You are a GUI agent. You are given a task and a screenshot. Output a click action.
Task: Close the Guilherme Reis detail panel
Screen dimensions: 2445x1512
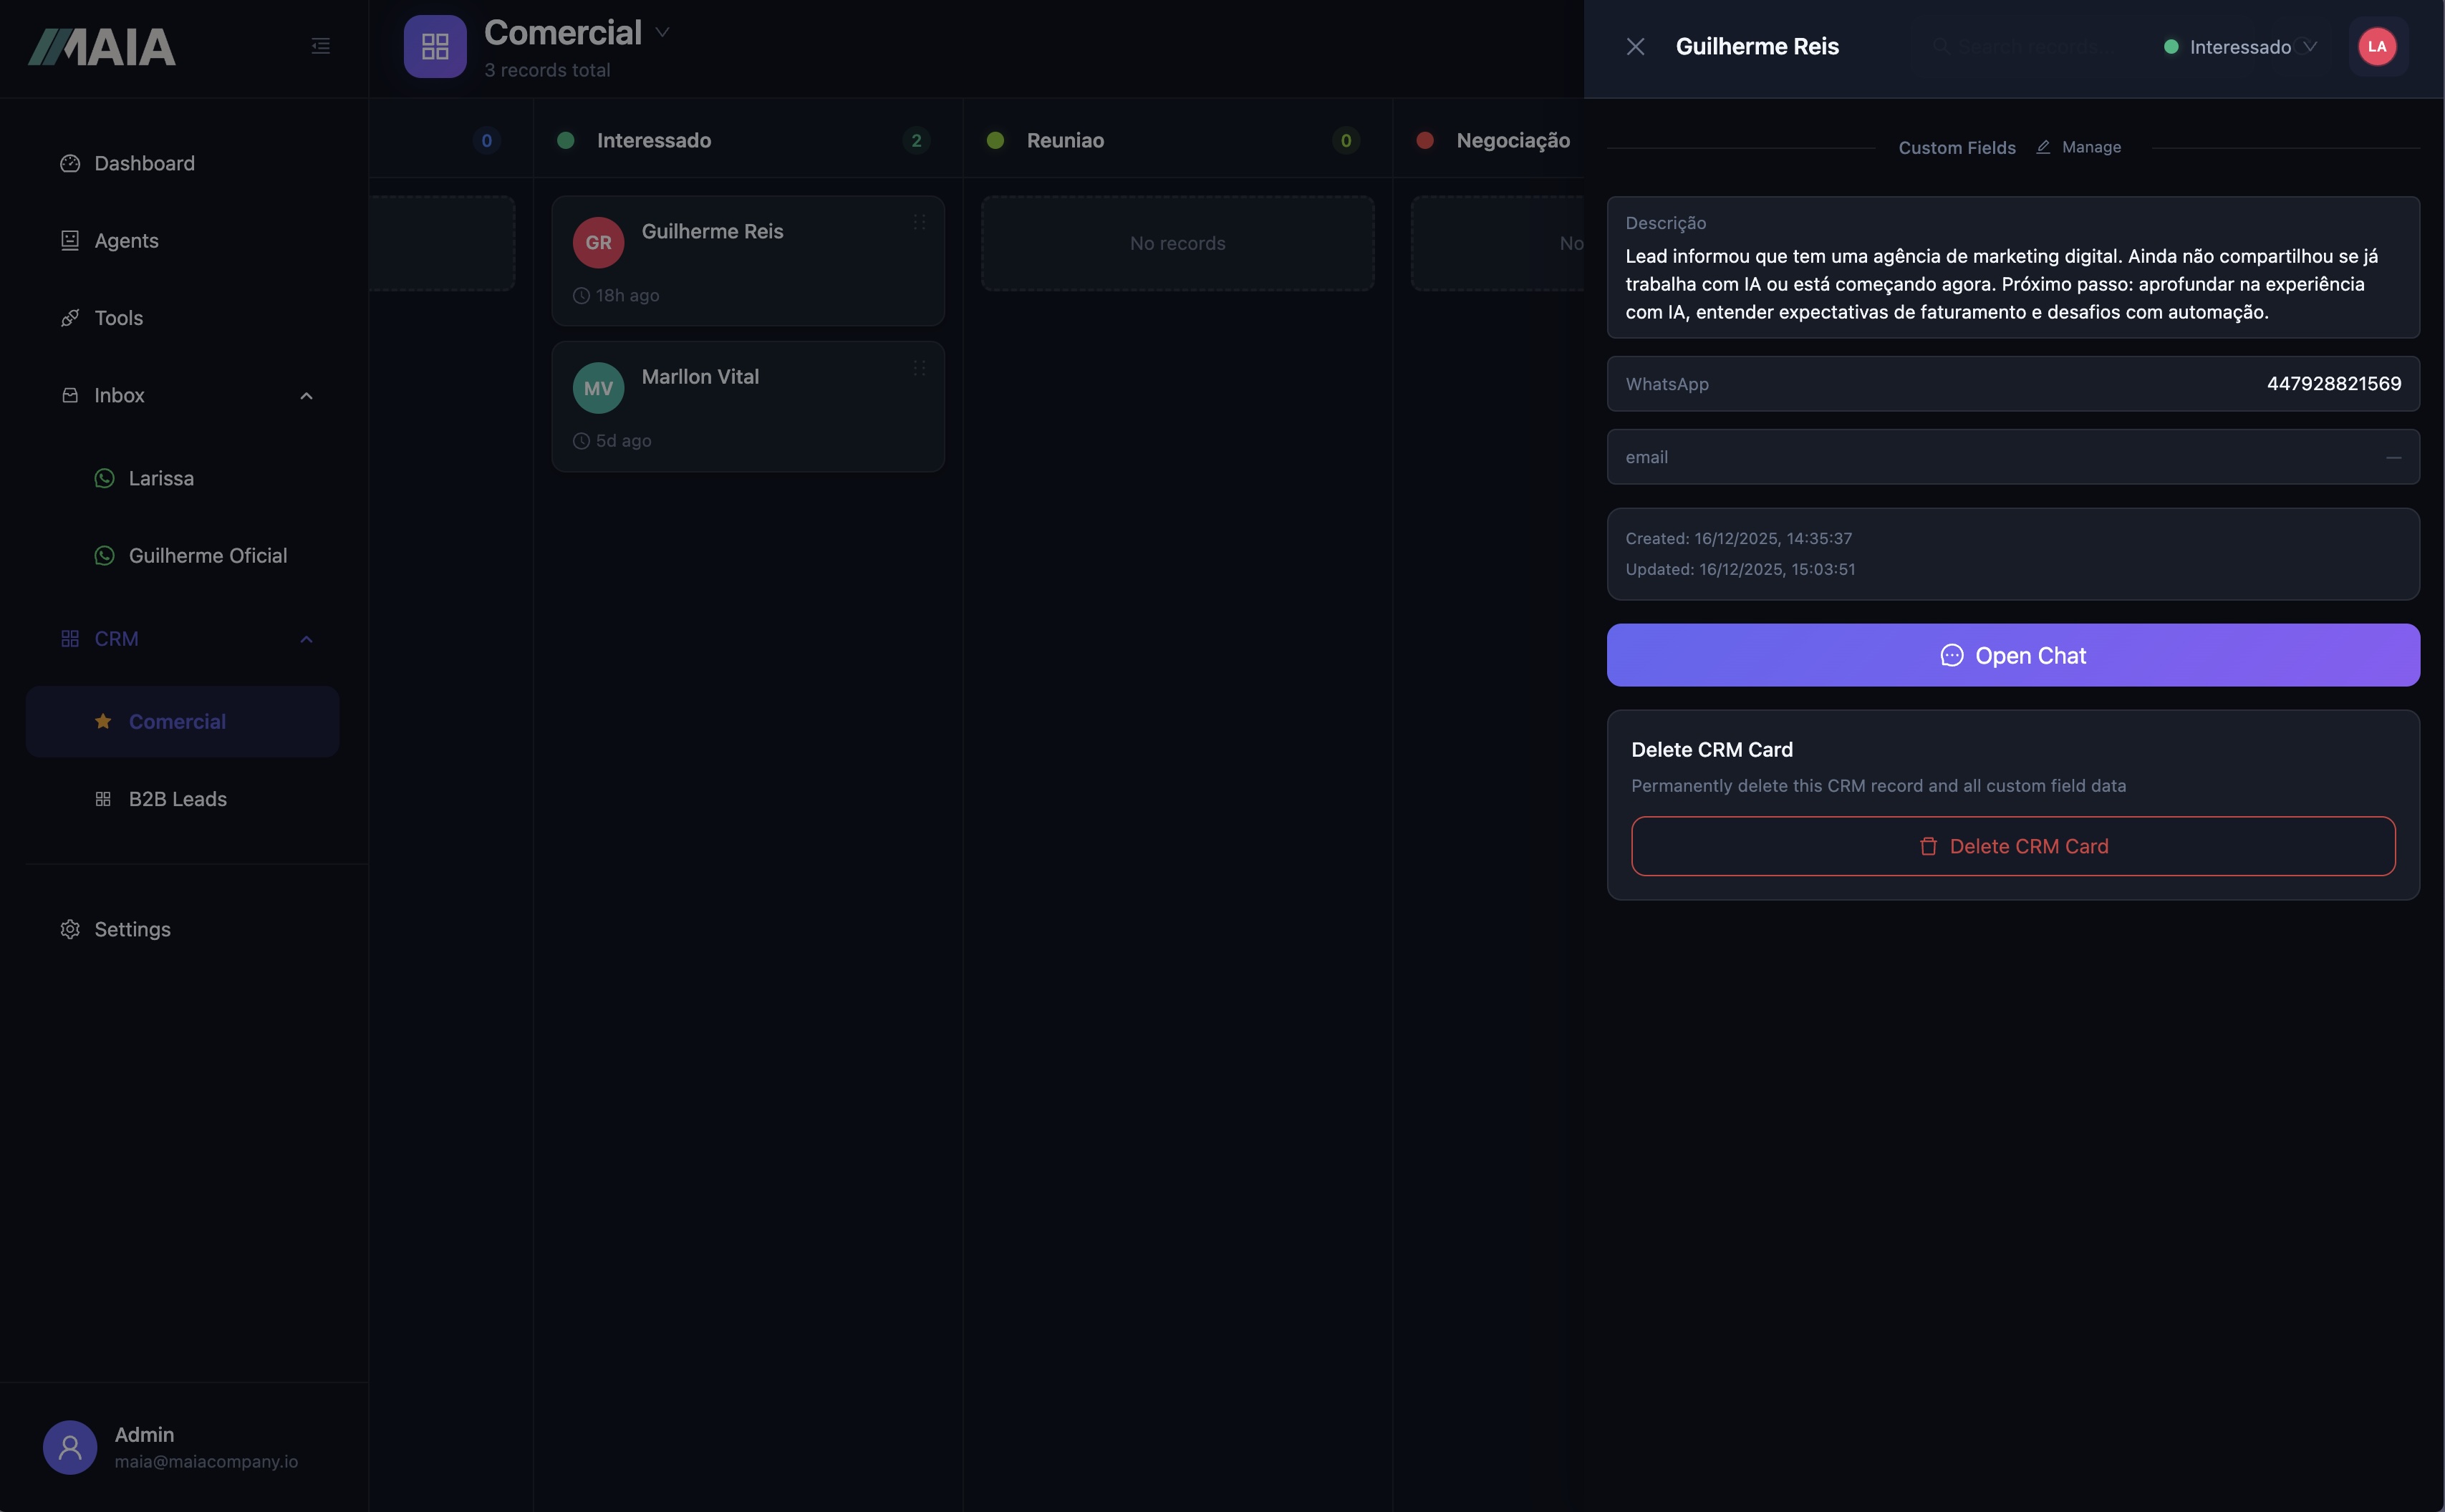1635,46
